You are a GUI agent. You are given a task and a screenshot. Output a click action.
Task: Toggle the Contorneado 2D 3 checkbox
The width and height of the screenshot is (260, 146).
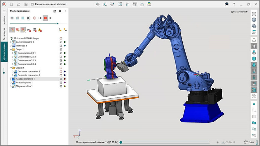(x=61, y=60)
